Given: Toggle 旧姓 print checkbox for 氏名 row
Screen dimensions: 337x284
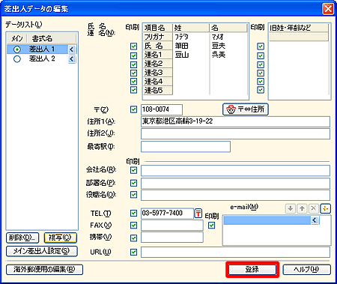Looking at the screenshot, I should 261,46.
